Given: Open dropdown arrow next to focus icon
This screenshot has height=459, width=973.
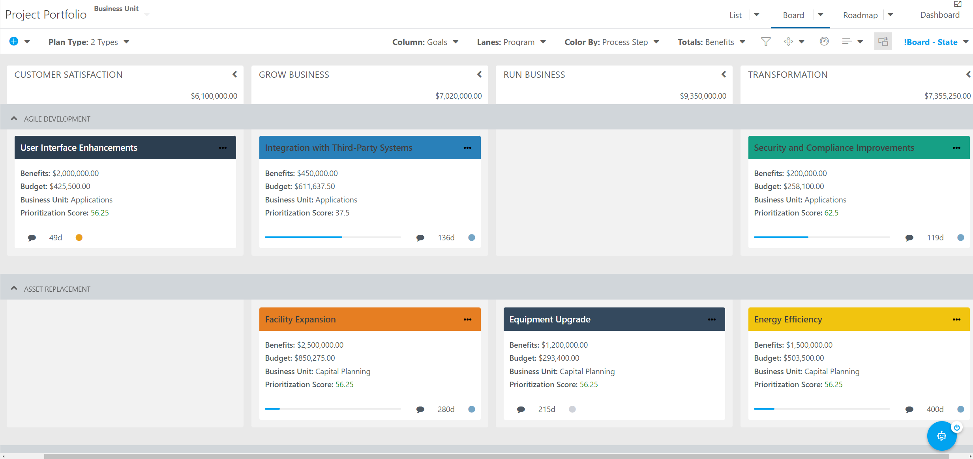Looking at the screenshot, I should pyautogui.click(x=802, y=42).
